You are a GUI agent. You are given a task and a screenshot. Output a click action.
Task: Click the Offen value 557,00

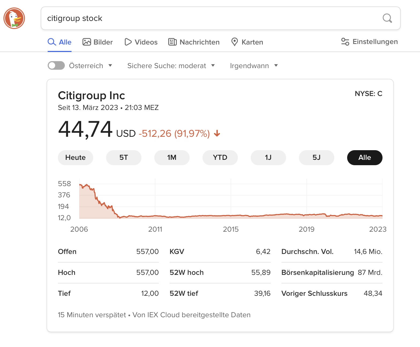tap(148, 252)
